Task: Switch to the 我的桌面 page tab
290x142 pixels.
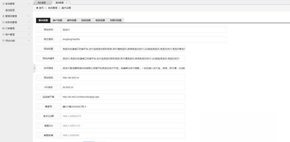Action: tap(42, 2)
